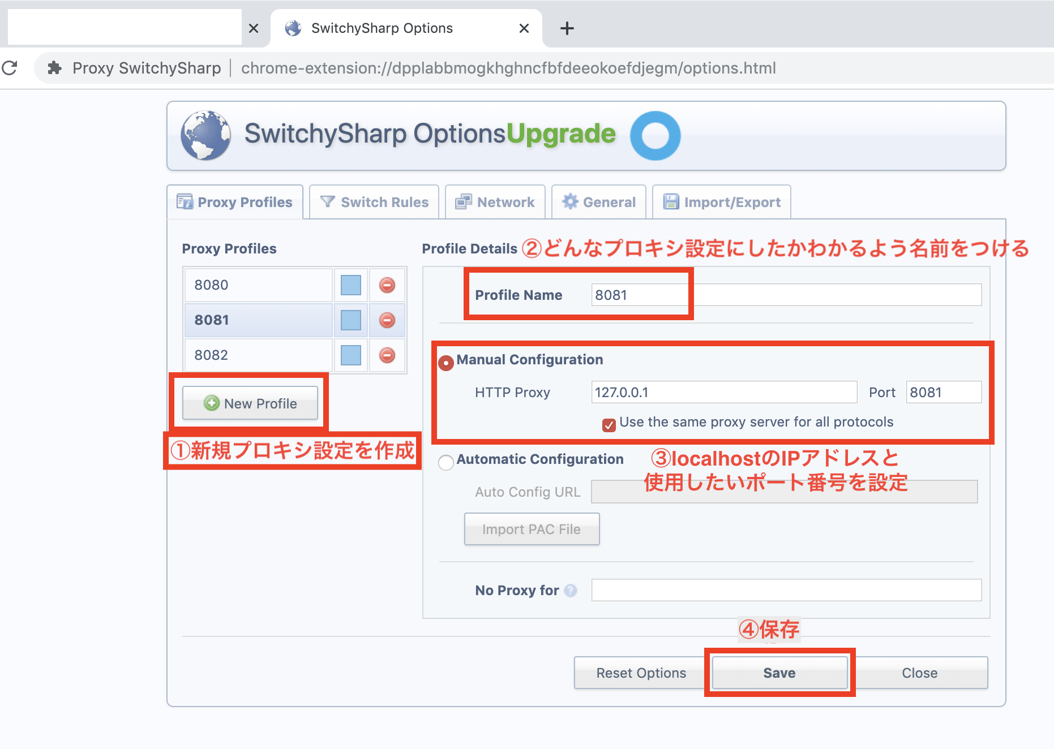This screenshot has width=1054, height=749.
Task: Reload the current page
Action: coord(10,68)
